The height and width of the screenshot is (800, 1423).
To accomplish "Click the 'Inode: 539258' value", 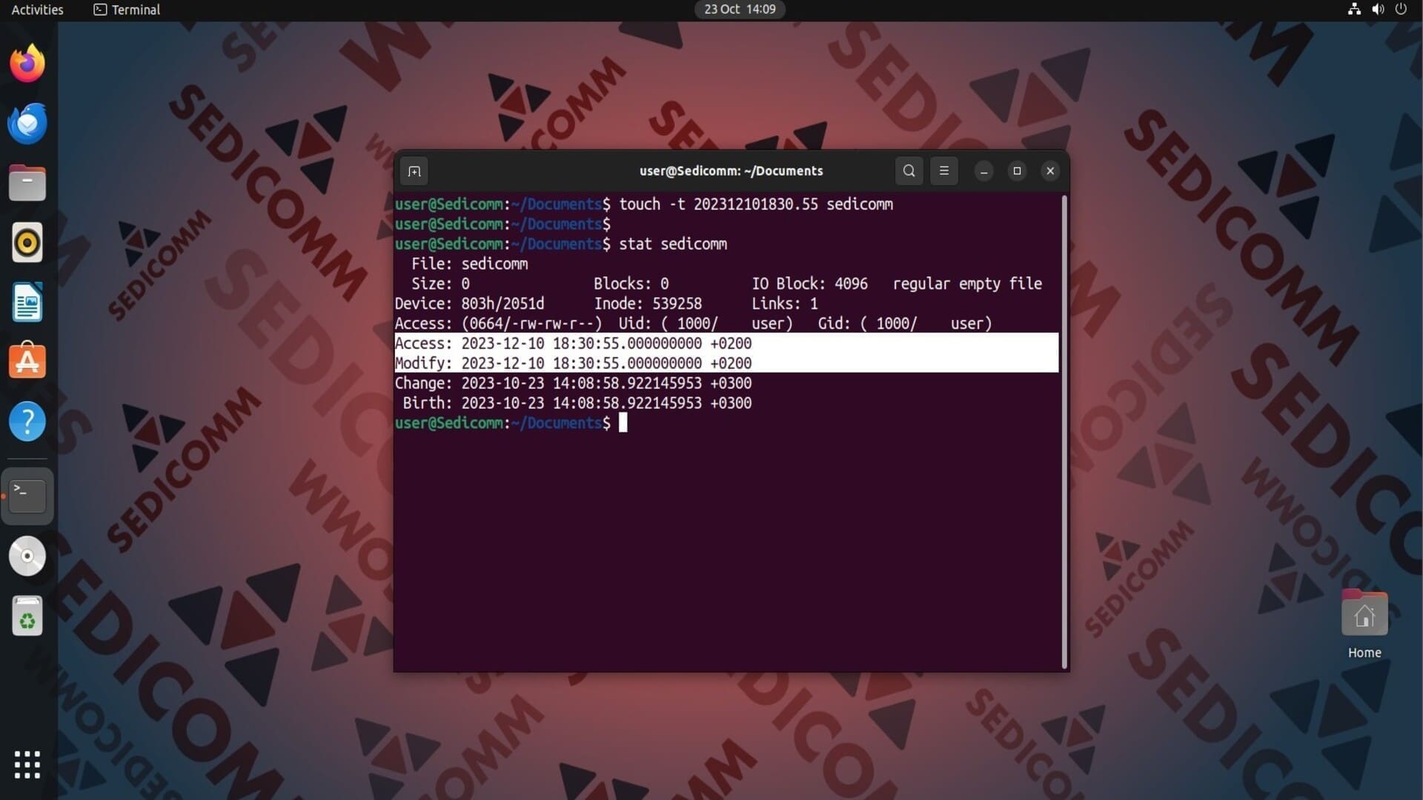I will [x=648, y=304].
